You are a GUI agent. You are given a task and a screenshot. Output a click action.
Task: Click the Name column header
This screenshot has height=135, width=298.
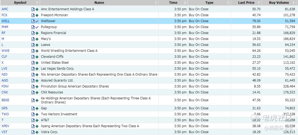99,3
